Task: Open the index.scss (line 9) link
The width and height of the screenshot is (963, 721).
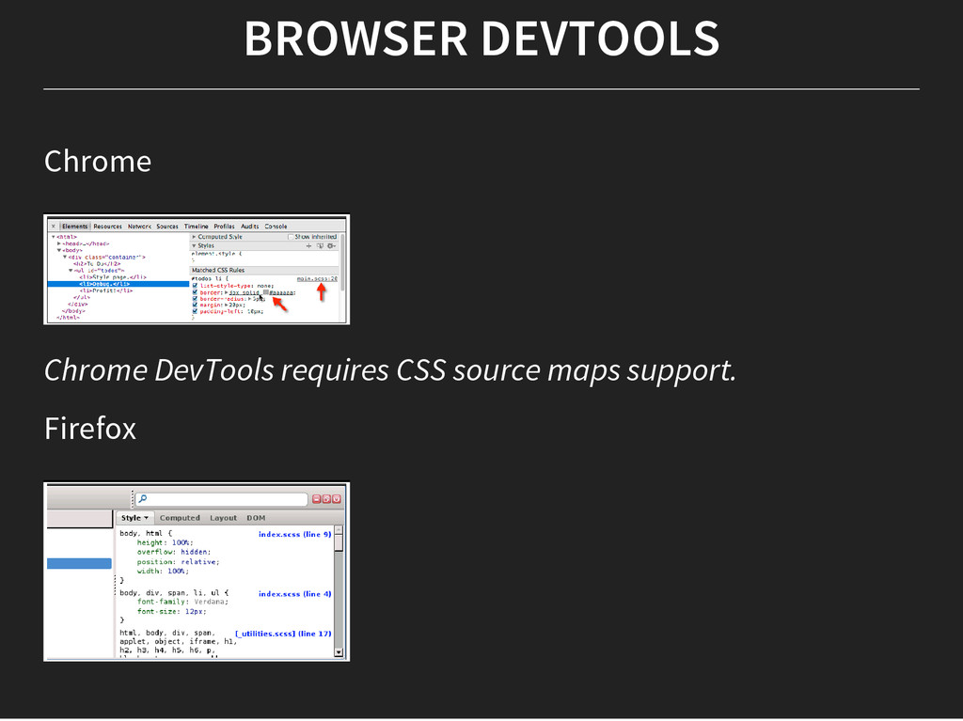Action: [294, 534]
